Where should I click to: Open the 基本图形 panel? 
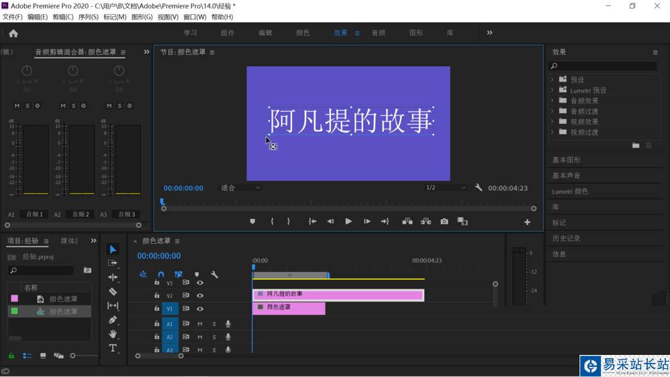pos(566,159)
